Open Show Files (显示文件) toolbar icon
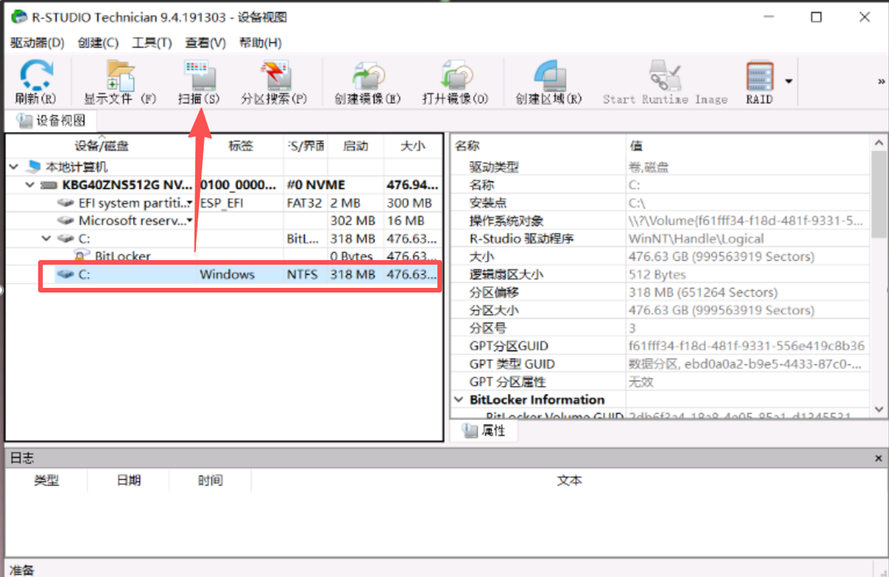The image size is (889, 577). click(120, 81)
